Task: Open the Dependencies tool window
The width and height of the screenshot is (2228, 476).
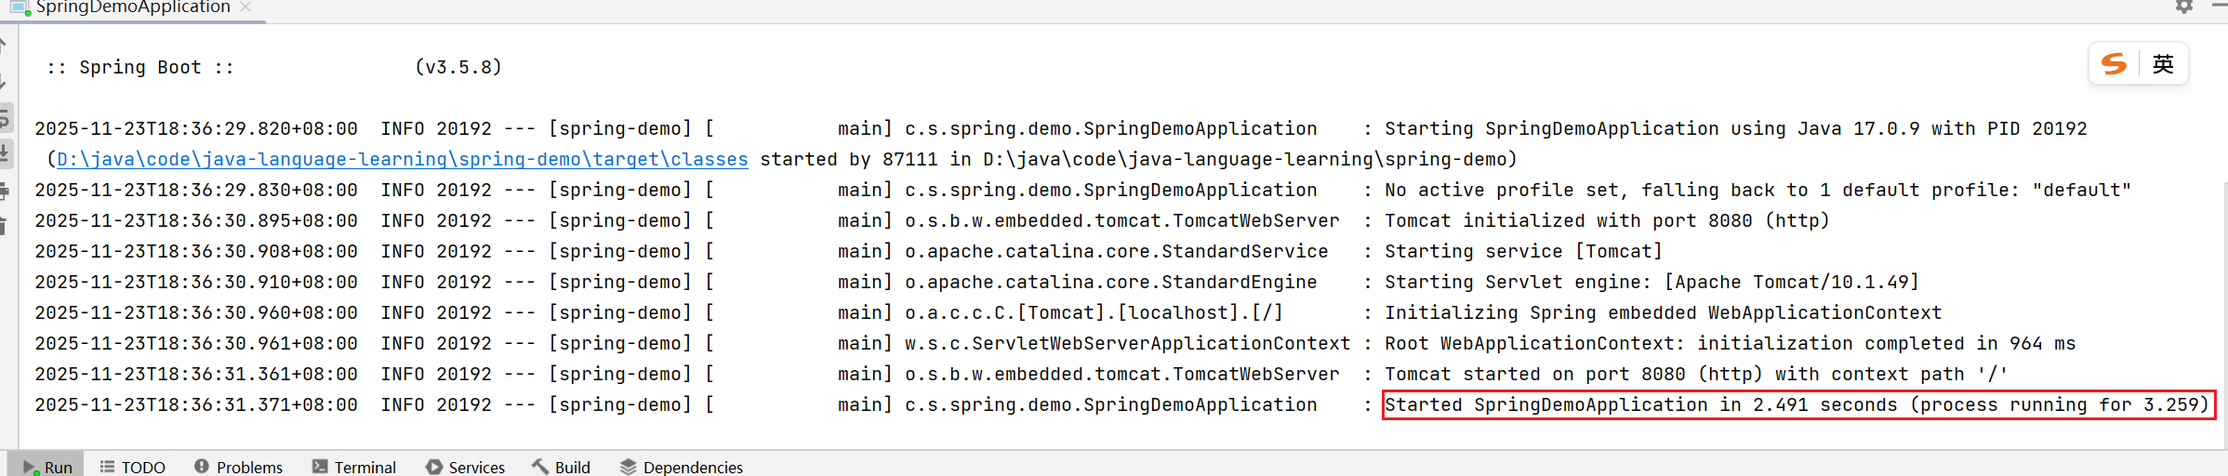Action: pyautogui.click(x=682, y=467)
